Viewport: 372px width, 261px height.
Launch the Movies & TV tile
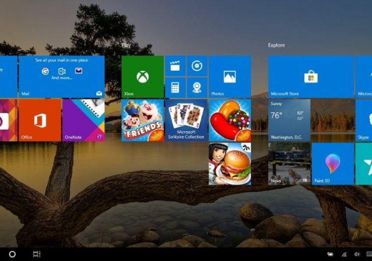(175, 66)
